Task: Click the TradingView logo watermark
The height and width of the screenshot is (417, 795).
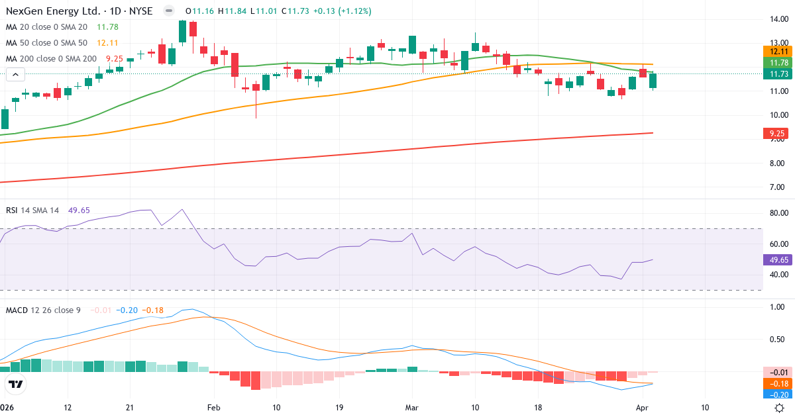Action: [x=16, y=383]
